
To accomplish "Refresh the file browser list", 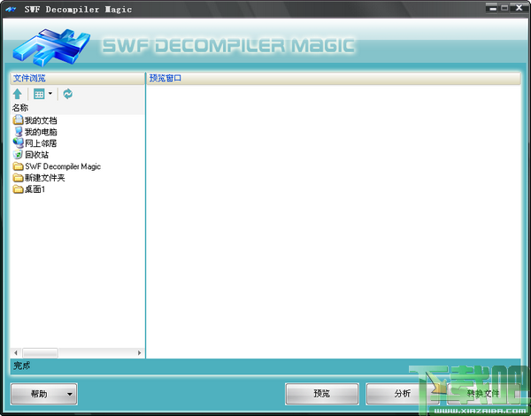I will point(68,94).
